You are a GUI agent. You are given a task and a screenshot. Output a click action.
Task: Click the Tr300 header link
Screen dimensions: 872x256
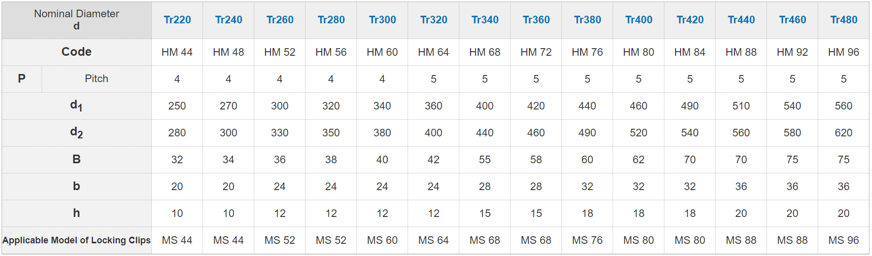pyautogui.click(x=382, y=20)
